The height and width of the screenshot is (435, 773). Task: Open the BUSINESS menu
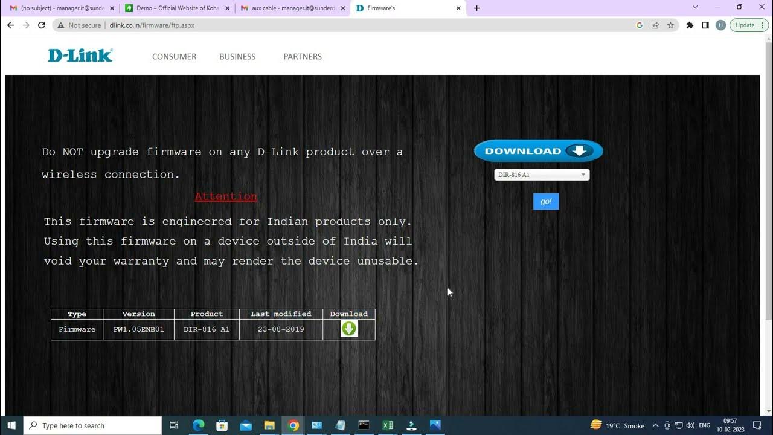(x=237, y=56)
